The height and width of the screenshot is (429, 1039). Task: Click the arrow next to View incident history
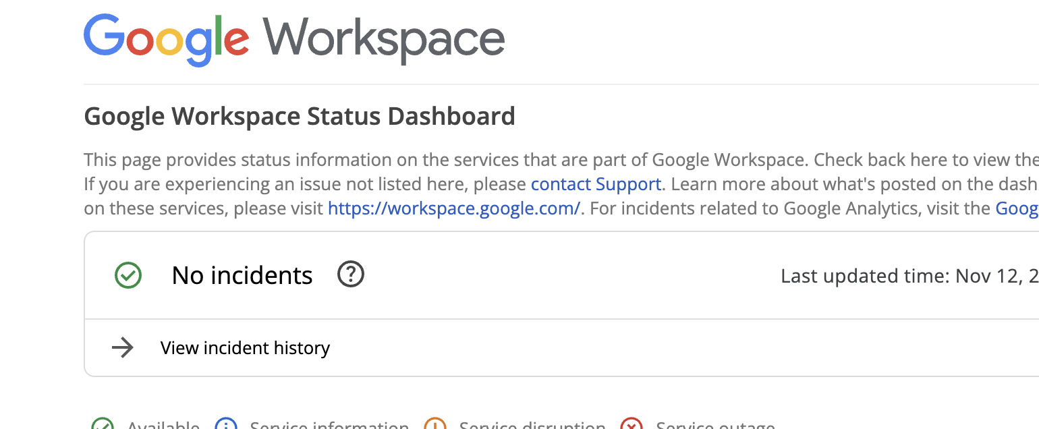click(123, 348)
